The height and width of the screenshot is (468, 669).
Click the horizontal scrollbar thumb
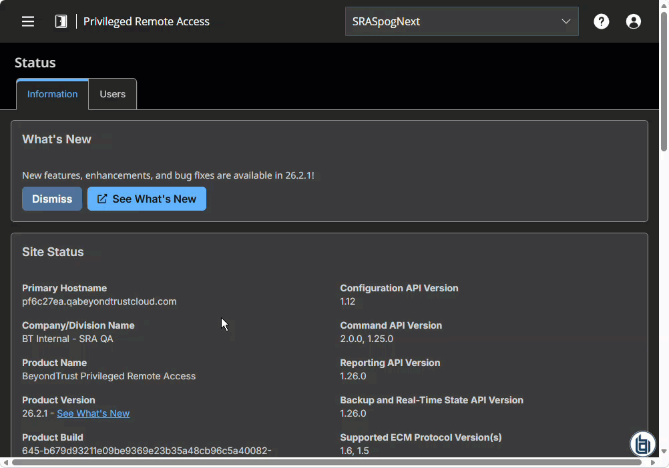pos(326,463)
